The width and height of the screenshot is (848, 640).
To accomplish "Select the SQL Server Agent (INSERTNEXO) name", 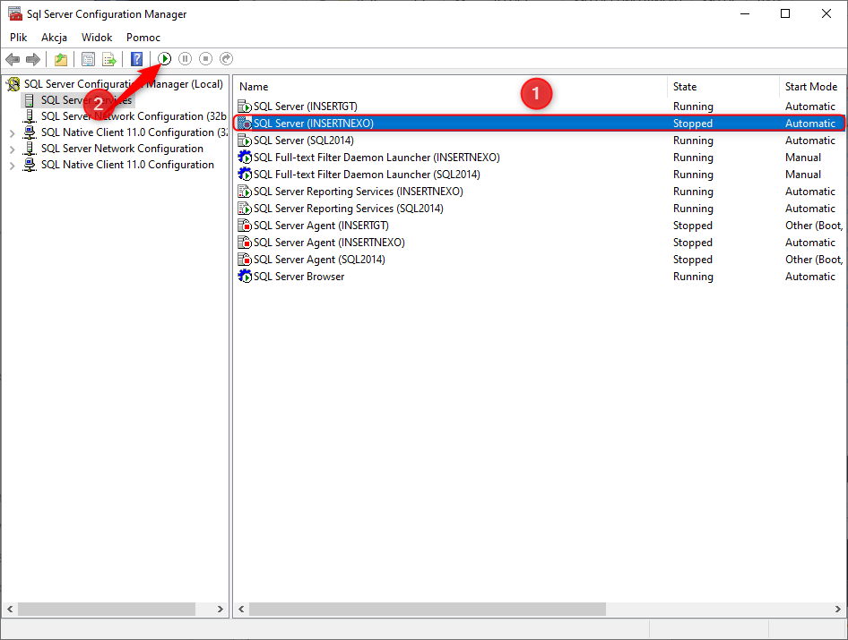I will pos(329,243).
